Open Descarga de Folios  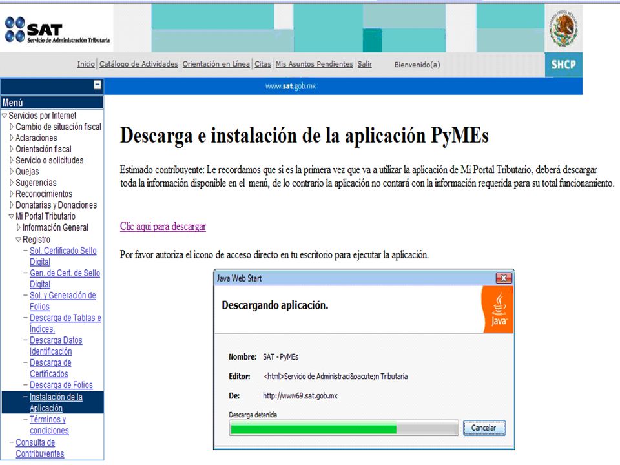[61, 385]
